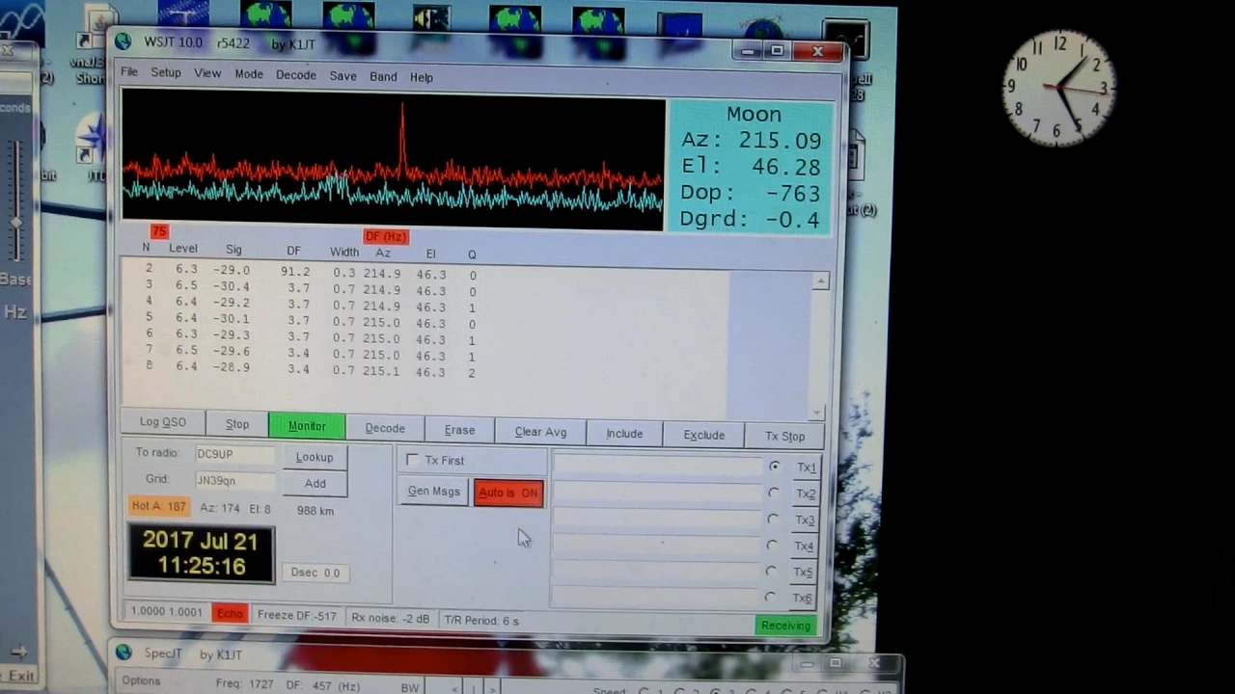Select the Tx1 radio button

[775, 467]
